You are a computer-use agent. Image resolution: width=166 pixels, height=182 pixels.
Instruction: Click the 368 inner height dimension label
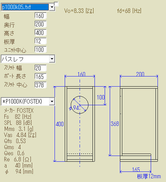pos(115,124)
